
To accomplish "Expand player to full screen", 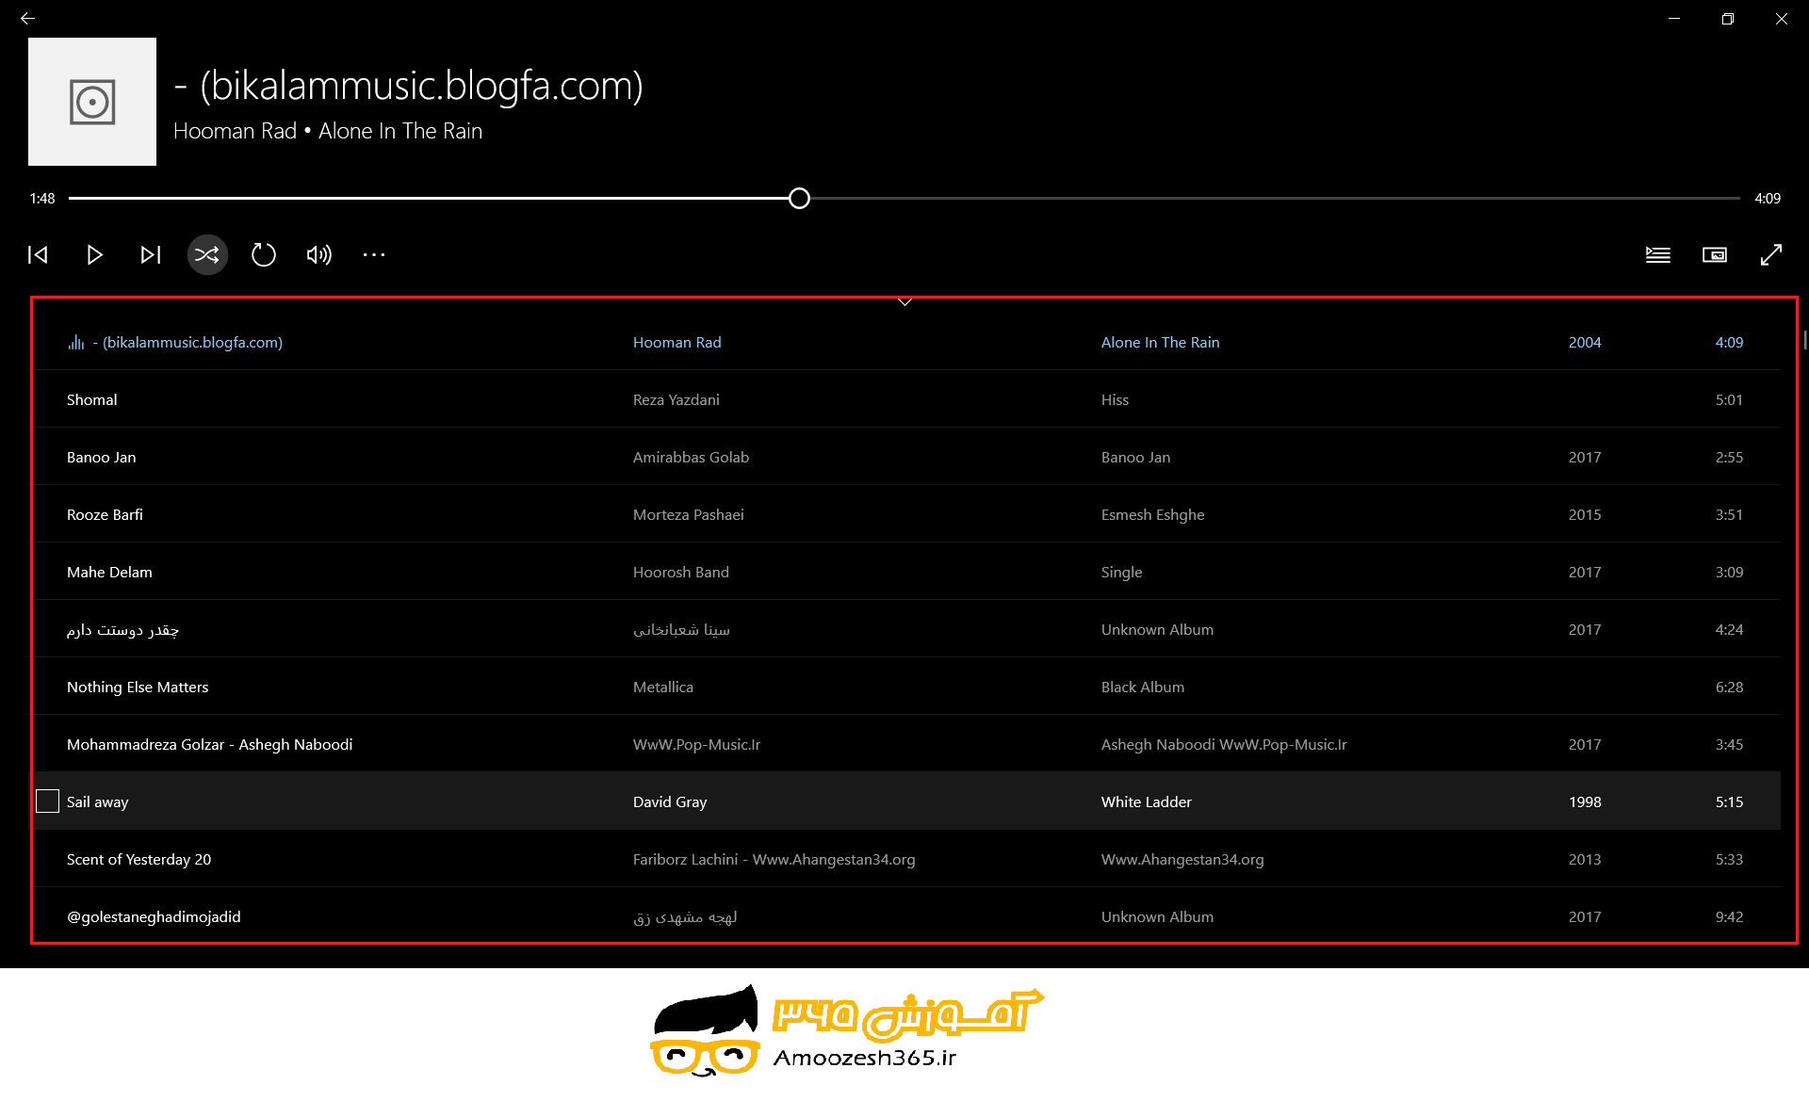I will [1770, 254].
